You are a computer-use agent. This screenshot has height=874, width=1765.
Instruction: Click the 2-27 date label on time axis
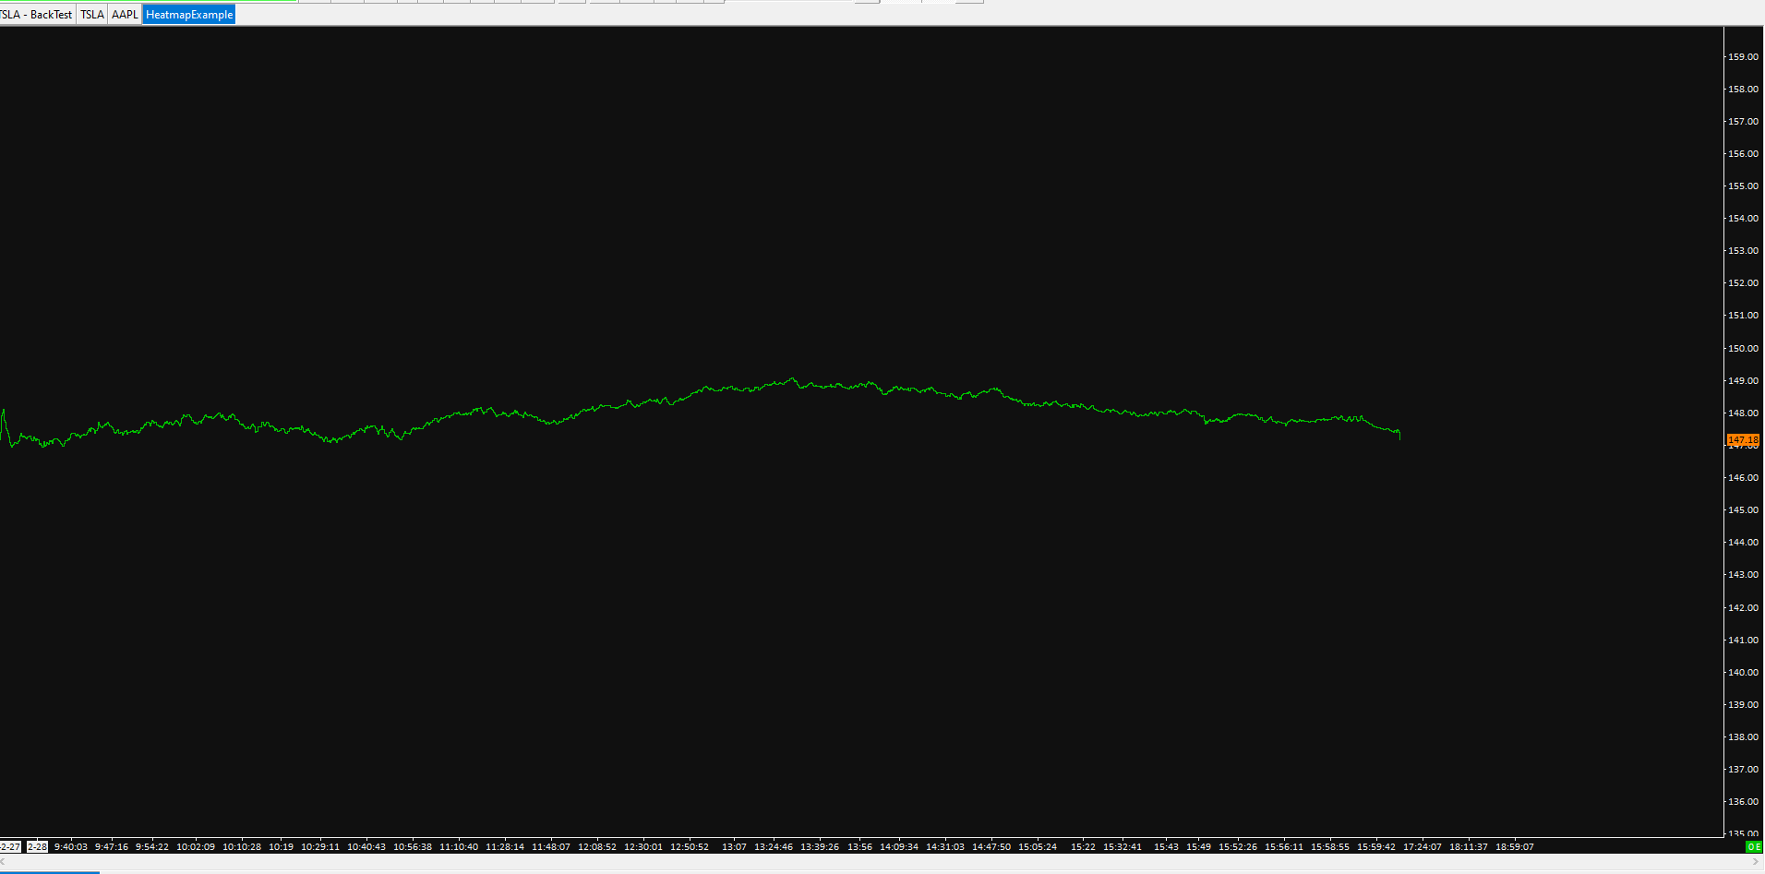(x=10, y=847)
